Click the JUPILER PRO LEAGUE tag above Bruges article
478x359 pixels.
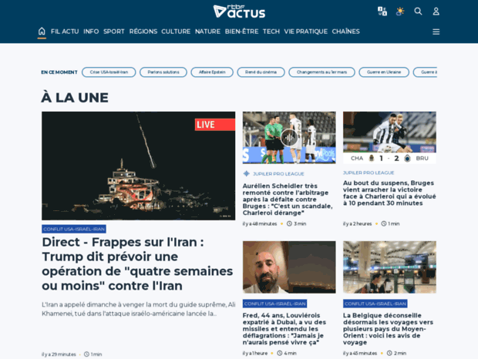(369, 173)
